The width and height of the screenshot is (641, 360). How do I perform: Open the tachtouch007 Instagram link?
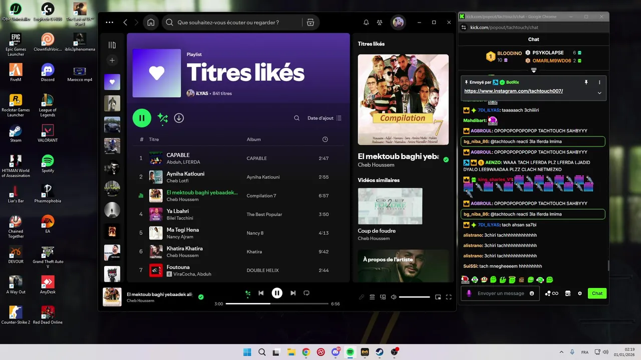(x=513, y=91)
